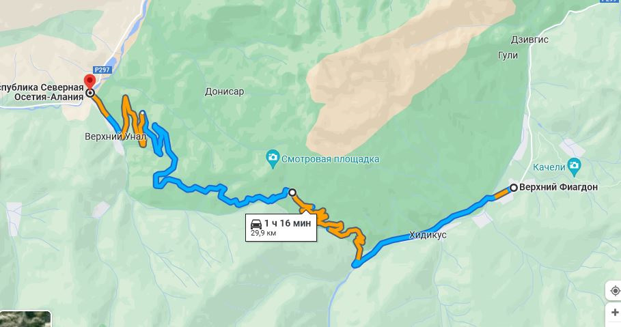The width and height of the screenshot is (621, 327).
Task: Open the satellite layer thumbnail
Action: [25, 319]
